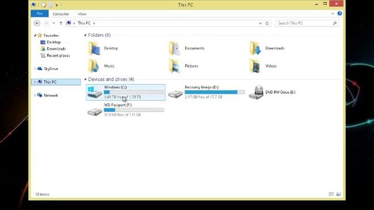This screenshot has width=374, height=210.
Task: Open Recent places under Favorites
Action: pos(58,55)
